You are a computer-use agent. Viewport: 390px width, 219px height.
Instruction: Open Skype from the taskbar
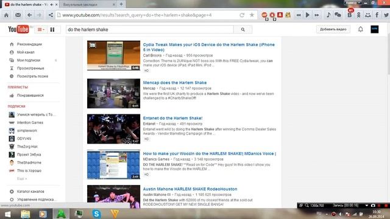pyautogui.click(x=96, y=214)
